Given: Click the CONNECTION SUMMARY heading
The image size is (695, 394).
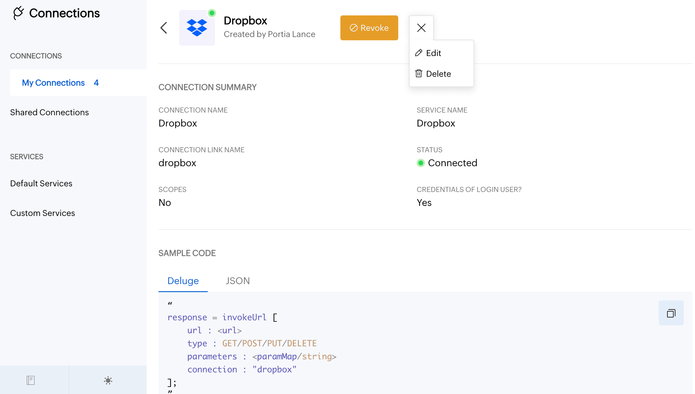Looking at the screenshot, I should point(207,87).
